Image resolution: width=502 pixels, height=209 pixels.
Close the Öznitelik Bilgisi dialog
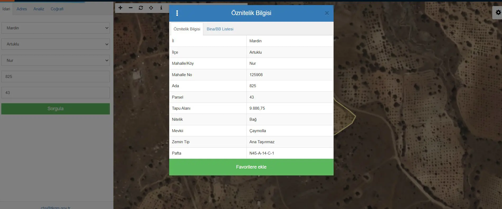pos(327,13)
